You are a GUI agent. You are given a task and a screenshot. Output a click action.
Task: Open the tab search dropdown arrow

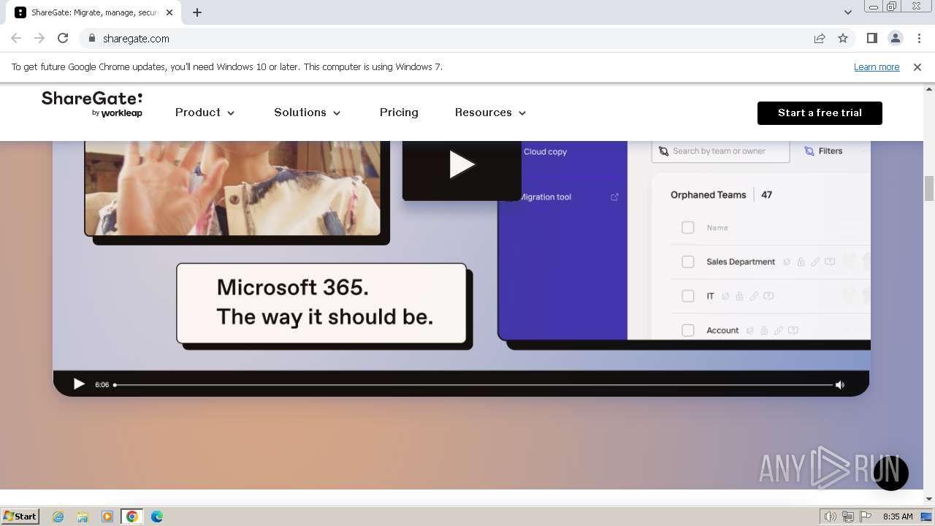click(847, 12)
